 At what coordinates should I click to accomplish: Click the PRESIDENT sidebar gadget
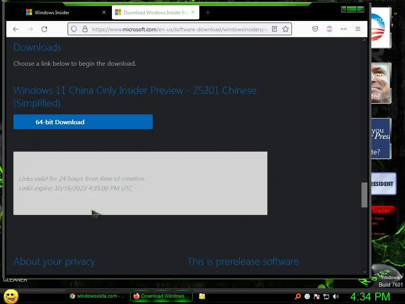pos(383,184)
